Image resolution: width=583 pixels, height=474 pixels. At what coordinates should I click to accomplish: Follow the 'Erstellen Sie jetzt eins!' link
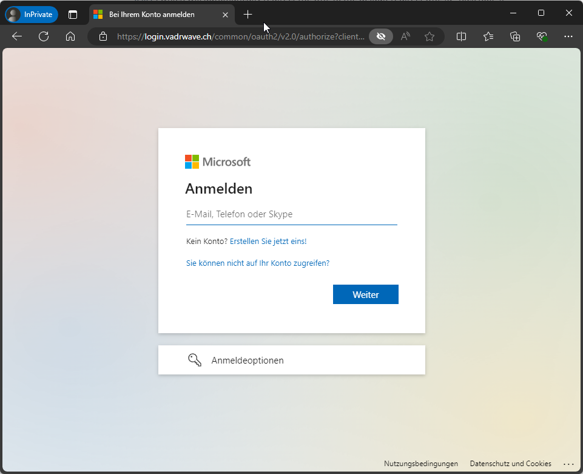(x=268, y=241)
